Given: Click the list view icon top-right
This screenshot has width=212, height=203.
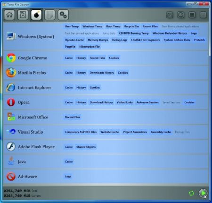Looking at the screenshot, I should pos(192,15).
